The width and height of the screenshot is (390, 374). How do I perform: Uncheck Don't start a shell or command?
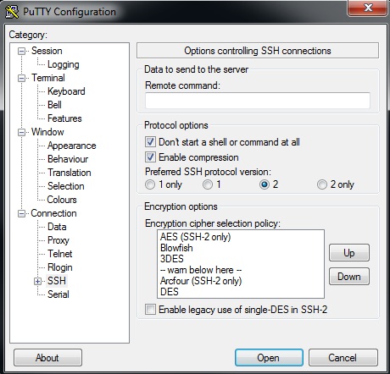[150, 142]
